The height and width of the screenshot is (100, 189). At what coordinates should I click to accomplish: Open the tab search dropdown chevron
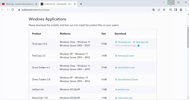[x=164, y=2]
